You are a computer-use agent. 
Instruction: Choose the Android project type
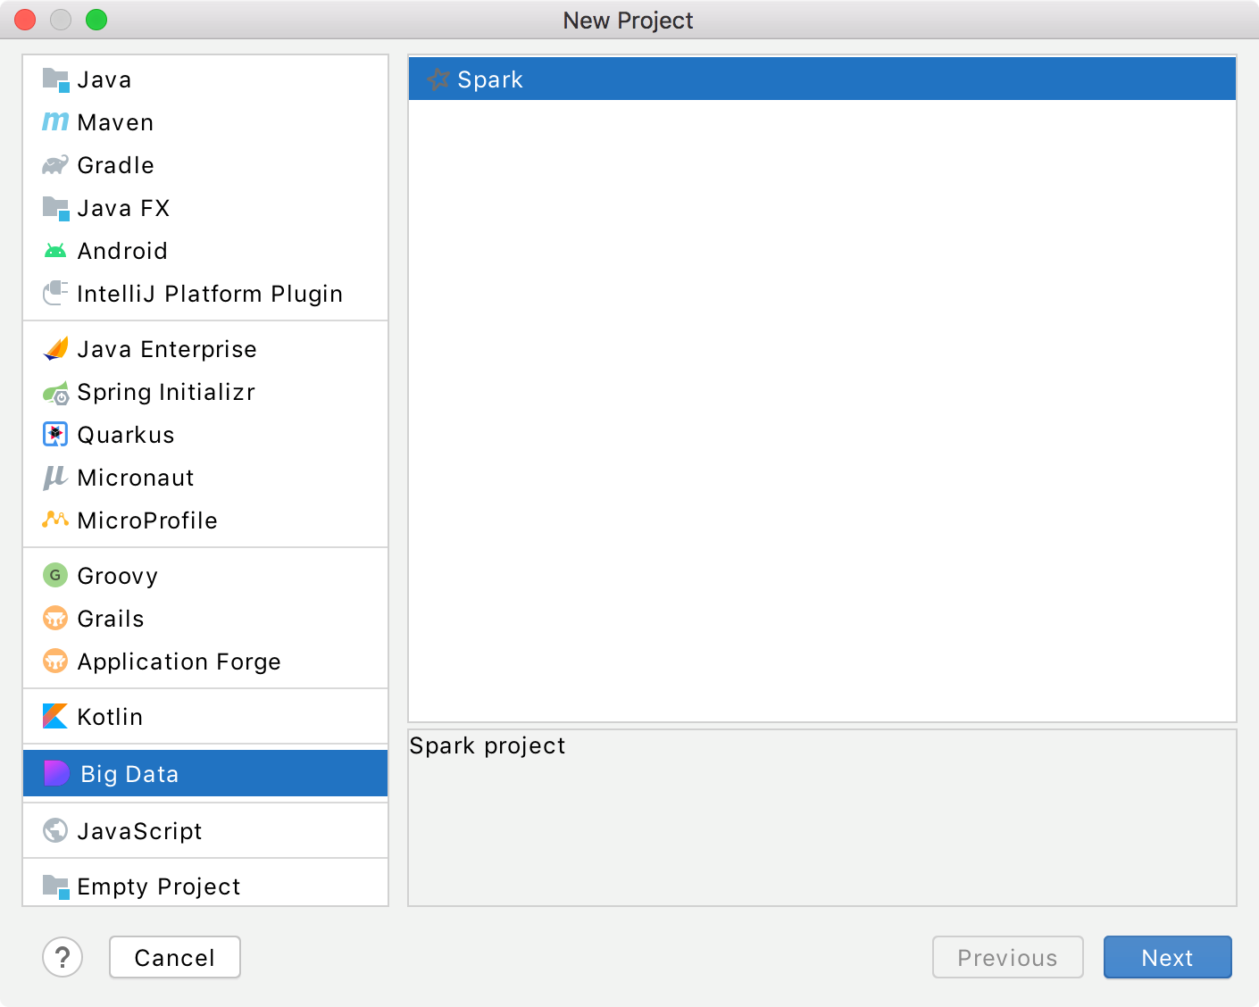(205, 251)
